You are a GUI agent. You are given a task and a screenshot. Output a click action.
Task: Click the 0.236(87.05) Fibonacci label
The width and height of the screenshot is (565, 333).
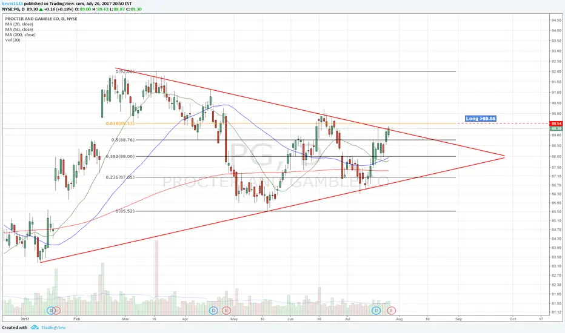point(120,177)
